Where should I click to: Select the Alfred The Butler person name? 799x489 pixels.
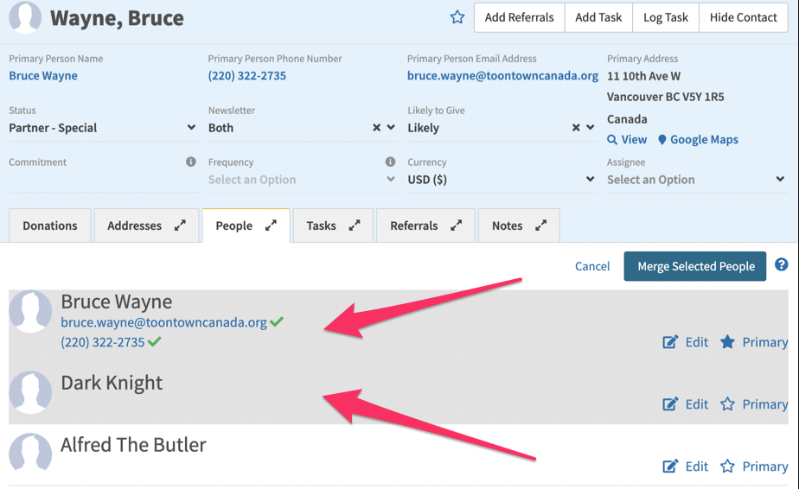(x=133, y=445)
